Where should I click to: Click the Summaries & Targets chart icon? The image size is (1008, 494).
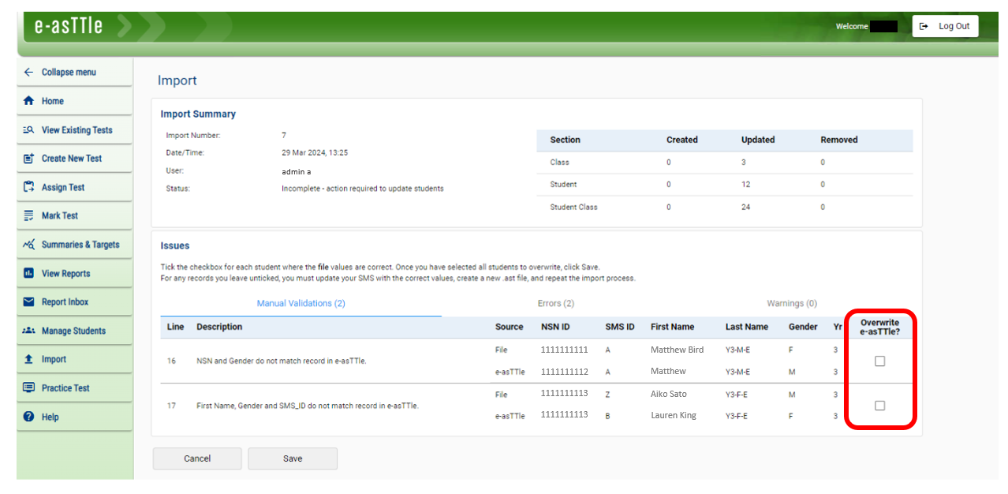tap(29, 244)
